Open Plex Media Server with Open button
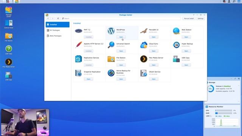Screen dimensions: 242x136 coord(154,65)
